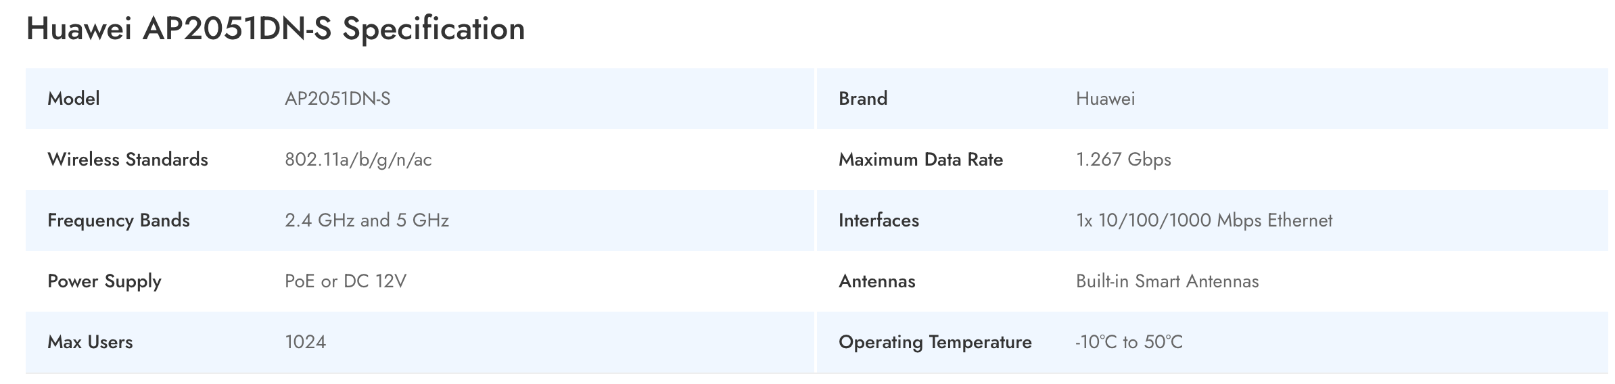Viewport: 1615px width, 384px height.
Task: Click the Built-in Smart Antennas value
Action: pos(1167,281)
